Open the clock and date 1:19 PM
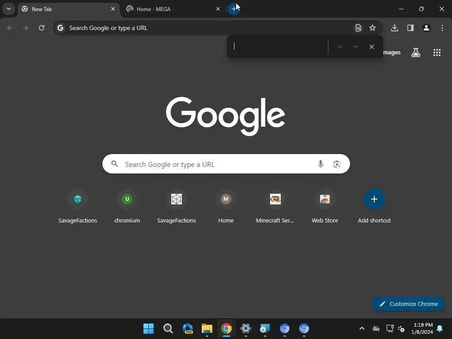The image size is (452, 339). point(422,328)
